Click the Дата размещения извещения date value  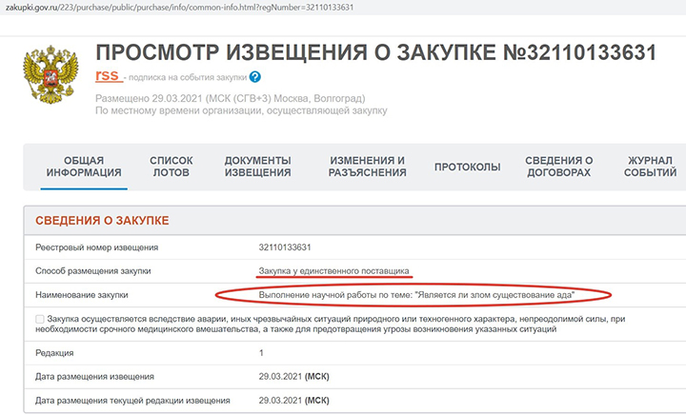coord(293,376)
